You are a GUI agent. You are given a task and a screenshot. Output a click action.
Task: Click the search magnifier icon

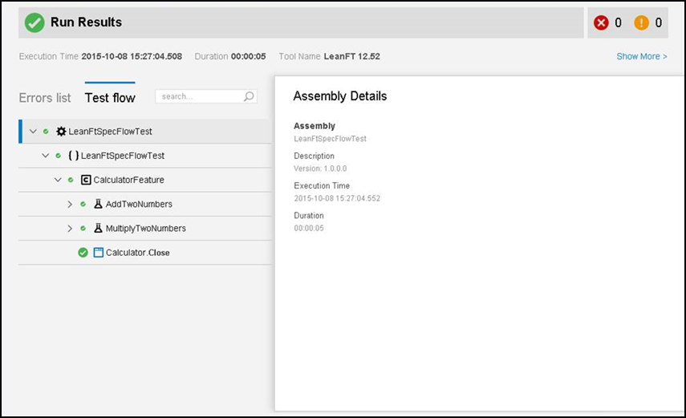(x=249, y=96)
